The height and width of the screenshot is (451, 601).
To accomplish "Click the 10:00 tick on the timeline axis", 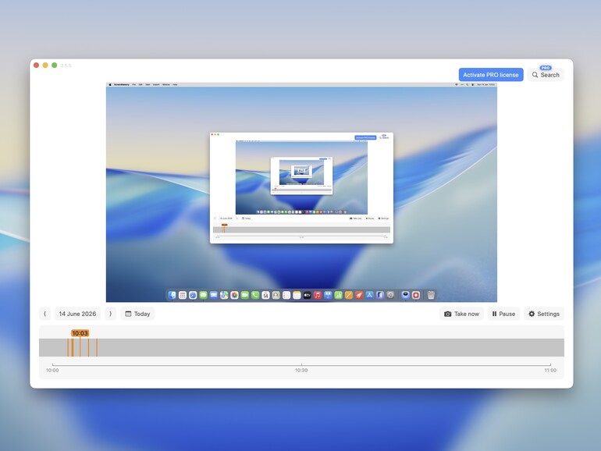I will [52, 370].
